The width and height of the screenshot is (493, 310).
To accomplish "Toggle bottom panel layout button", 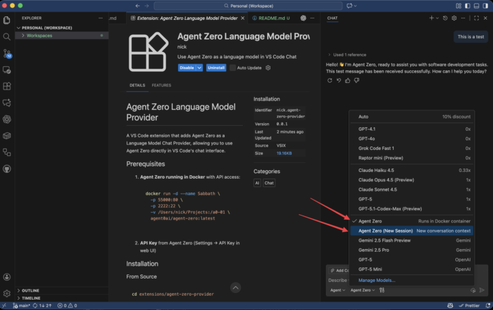I will 477,5.
